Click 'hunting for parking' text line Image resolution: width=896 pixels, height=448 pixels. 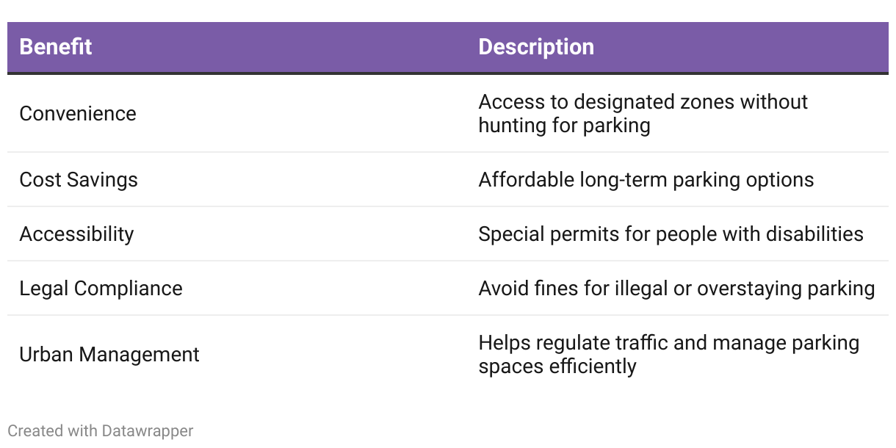(x=565, y=126)
